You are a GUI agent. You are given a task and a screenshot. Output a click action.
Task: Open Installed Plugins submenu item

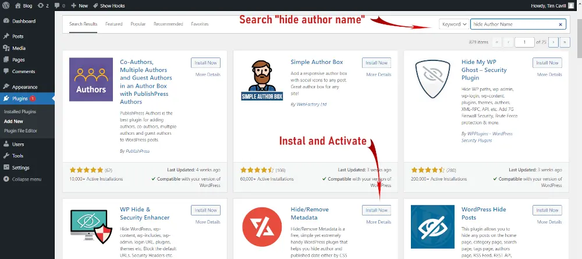[x=20, y=111]
